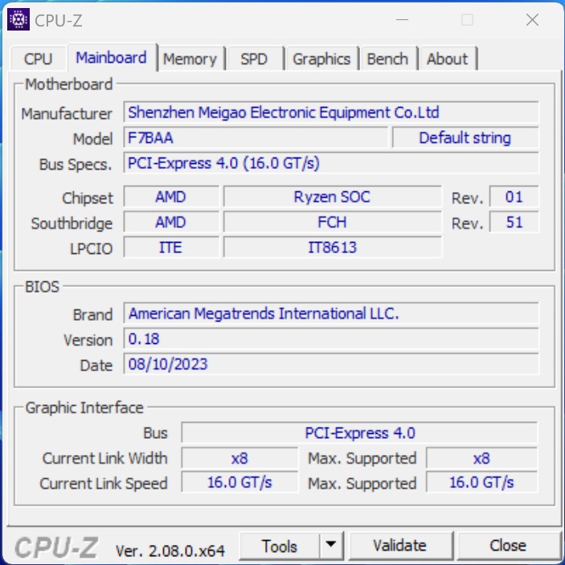Viewport: 565px width, 565px height.
Task: Click the Current Link Width label
Action: coord(104,458)
